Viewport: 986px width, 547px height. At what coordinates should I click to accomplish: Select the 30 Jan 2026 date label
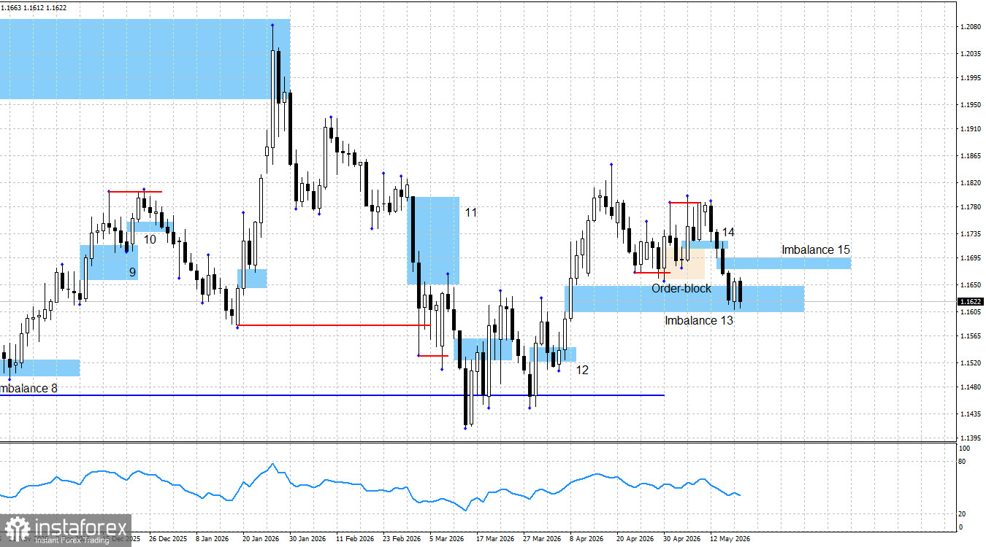[x=307, y=539]
